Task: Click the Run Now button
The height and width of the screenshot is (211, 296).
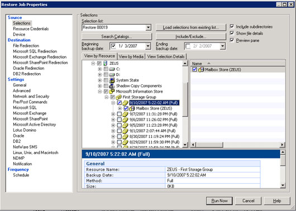Action: pos(219,201)
